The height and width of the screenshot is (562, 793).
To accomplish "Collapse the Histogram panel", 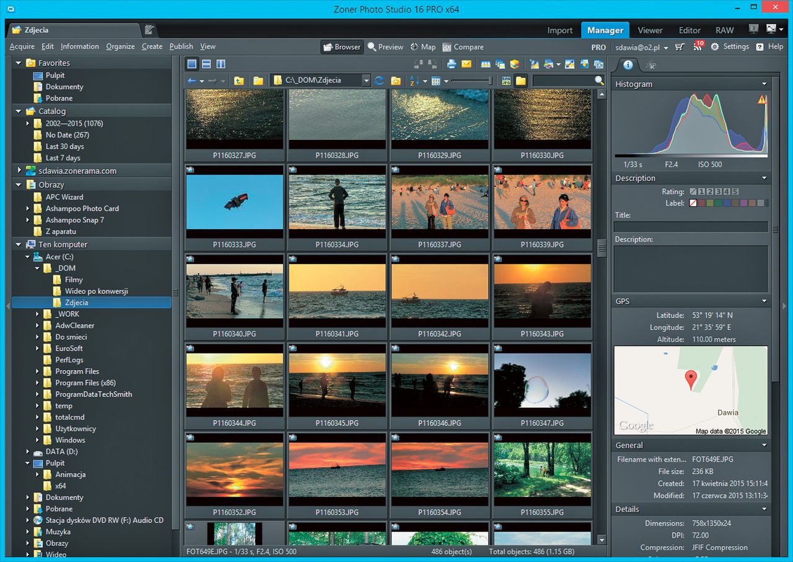I will [x=764, y=84].
